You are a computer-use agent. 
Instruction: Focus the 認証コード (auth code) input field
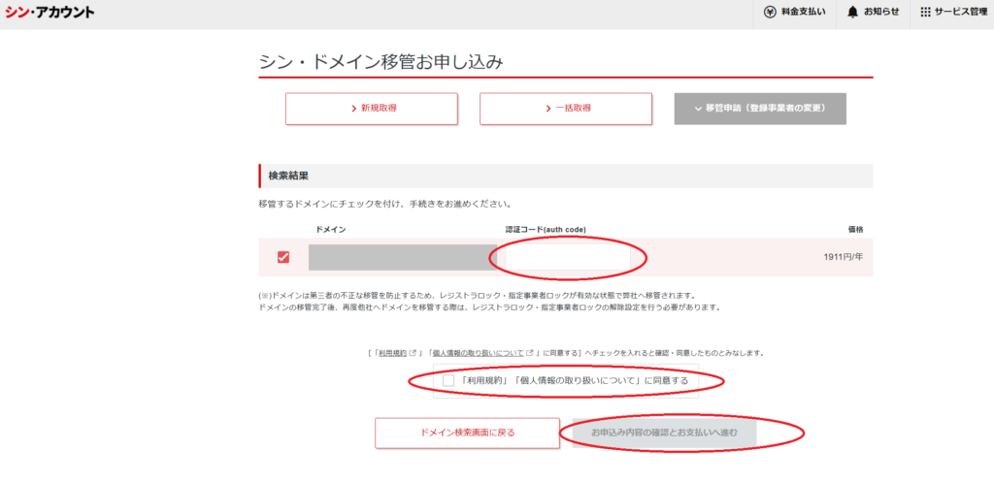(567, 257)
